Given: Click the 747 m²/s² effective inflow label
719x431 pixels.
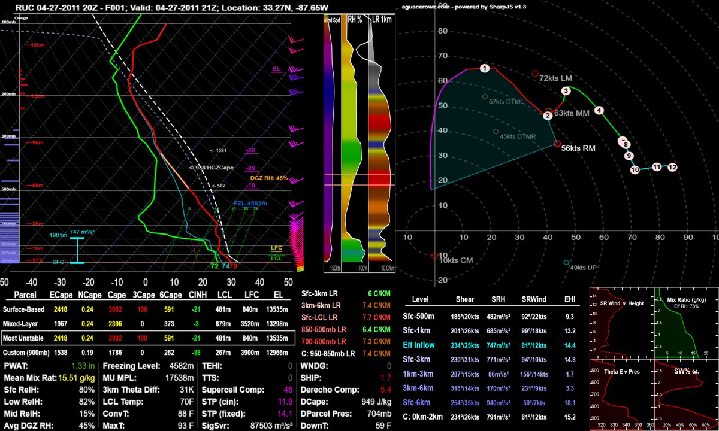Looking at the screenshot, I should point(83,231).
